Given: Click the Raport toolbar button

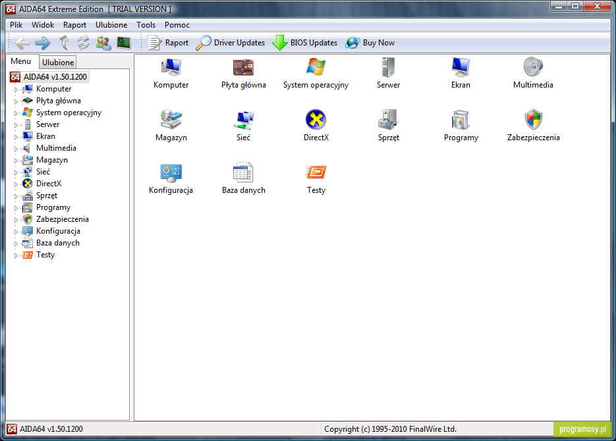Looking at the screenshot, I should click(x=168, y=43).
